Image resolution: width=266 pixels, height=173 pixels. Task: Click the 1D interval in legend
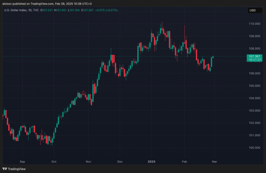pos(30,10)
